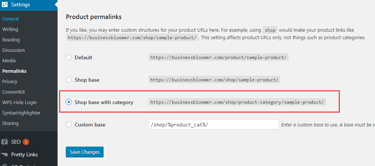375x166 pixels.
Task: Open ConvertKit settings page
Action: click(x=13, y=92)
